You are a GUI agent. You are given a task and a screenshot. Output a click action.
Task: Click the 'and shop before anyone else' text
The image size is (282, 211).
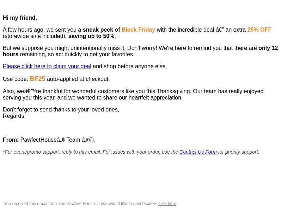click(130, 66)
